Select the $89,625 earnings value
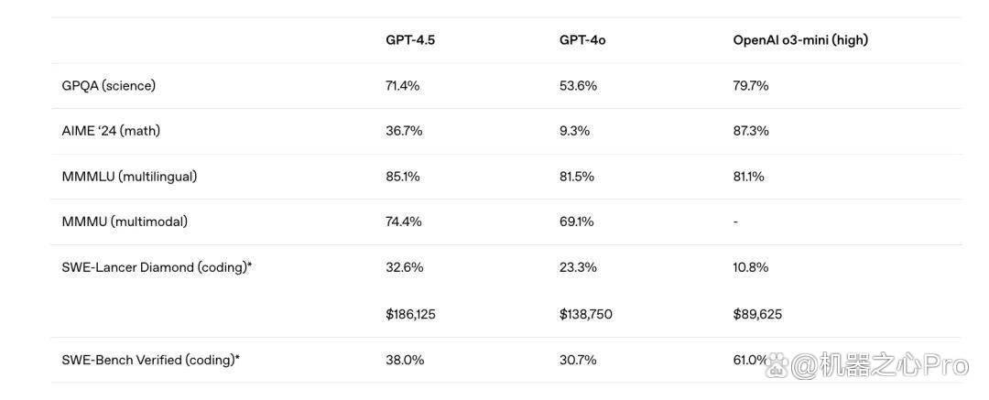This screenshot has height=400, width=989. point(757,314)
